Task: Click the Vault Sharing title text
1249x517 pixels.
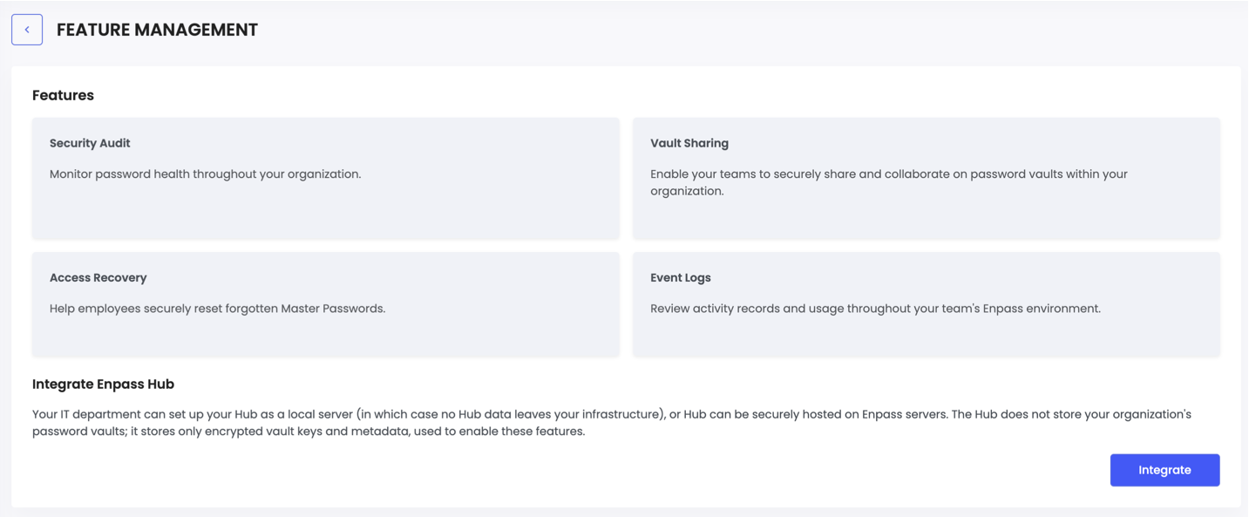Action: click(x=689, y=143)
